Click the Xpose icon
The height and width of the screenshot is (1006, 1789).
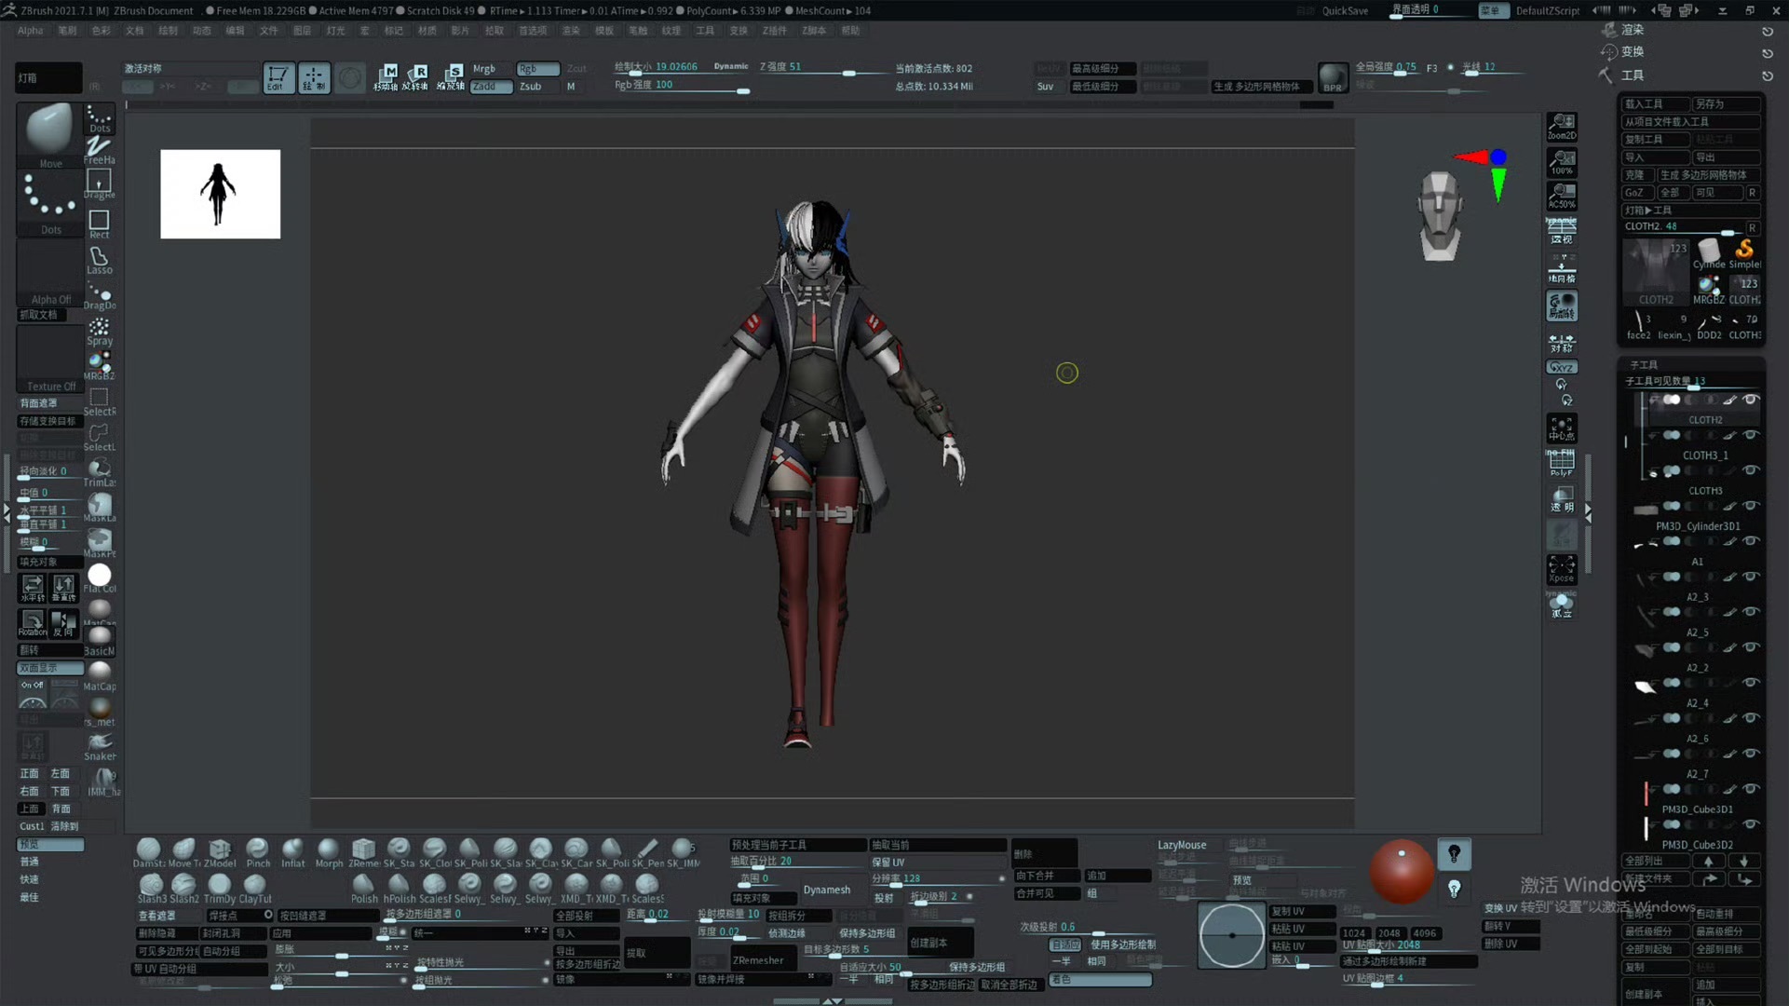tap(1562, 570)
